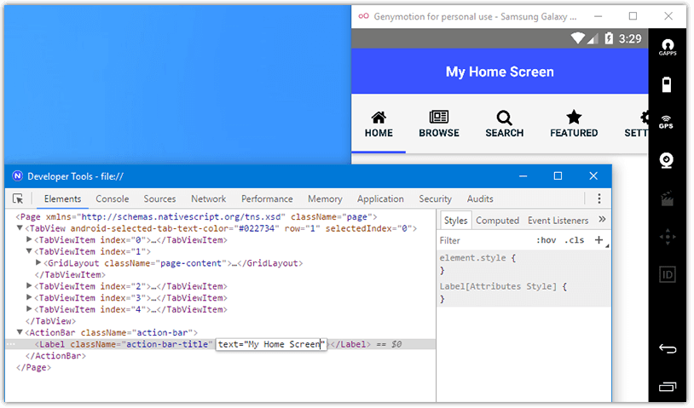Image resolution: width=694 pixels, height=408 pixels.
Task: Collapse the TabView node
Action: coord(20,228)
